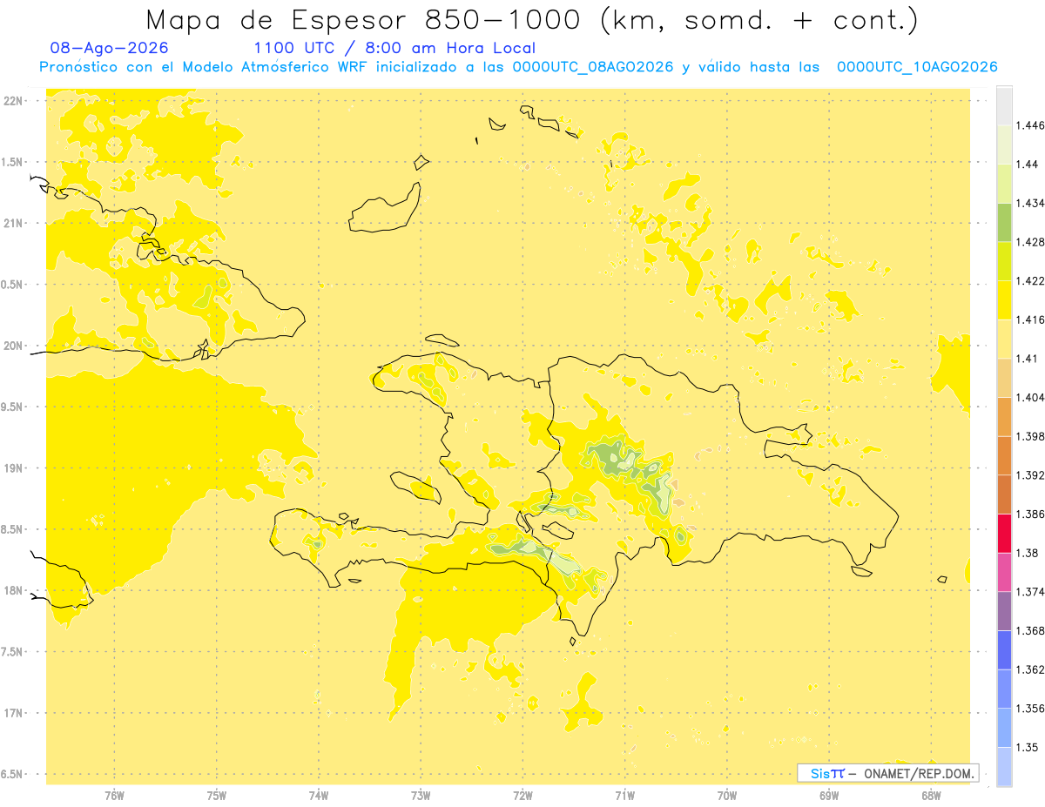The image size is (1045, 807).
Task: Click the 21N latitude label
Action: (x=14, y=224)
